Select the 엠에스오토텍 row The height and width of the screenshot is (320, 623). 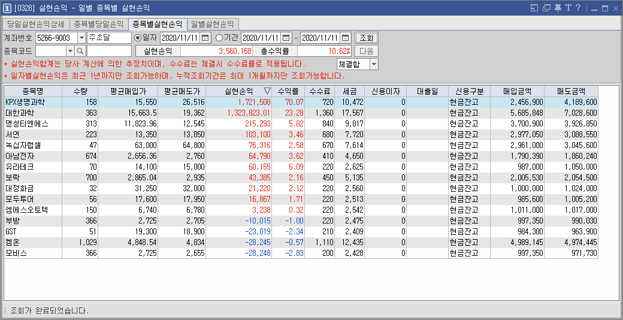pos(301,210)
